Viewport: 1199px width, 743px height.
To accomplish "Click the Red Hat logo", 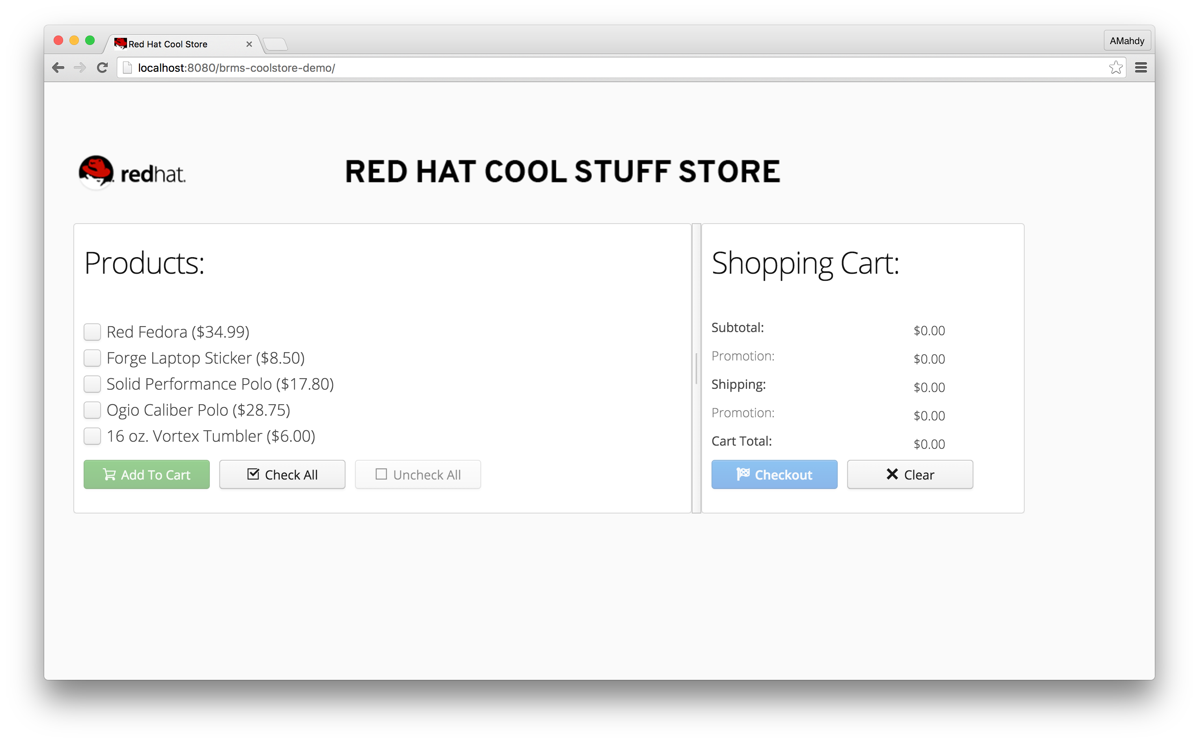I will tap(132, 172).
